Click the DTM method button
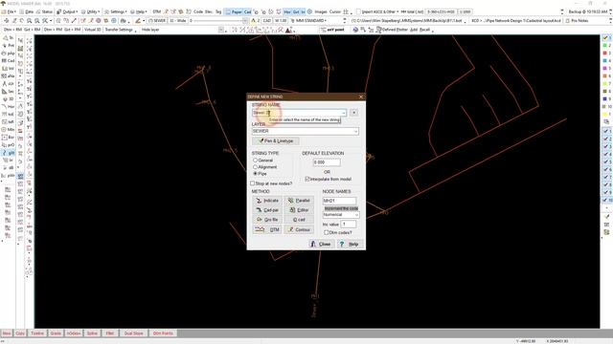The image size is (613, 344). [267, 229]
